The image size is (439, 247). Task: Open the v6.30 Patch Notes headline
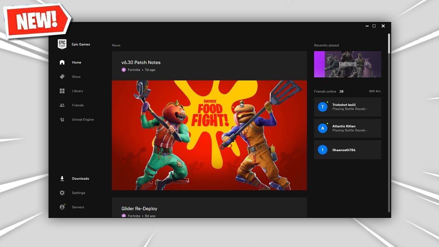141,62
